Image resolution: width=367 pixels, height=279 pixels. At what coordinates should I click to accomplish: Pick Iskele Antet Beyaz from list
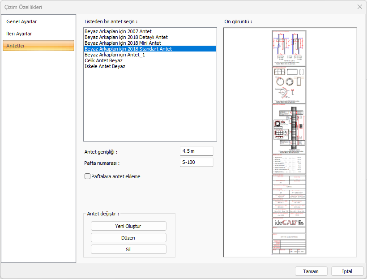click(x=105, y=66)
